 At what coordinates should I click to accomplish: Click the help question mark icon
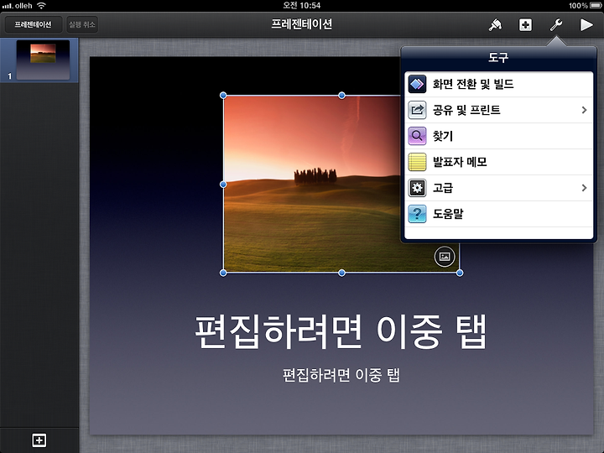tap(417, 214)
